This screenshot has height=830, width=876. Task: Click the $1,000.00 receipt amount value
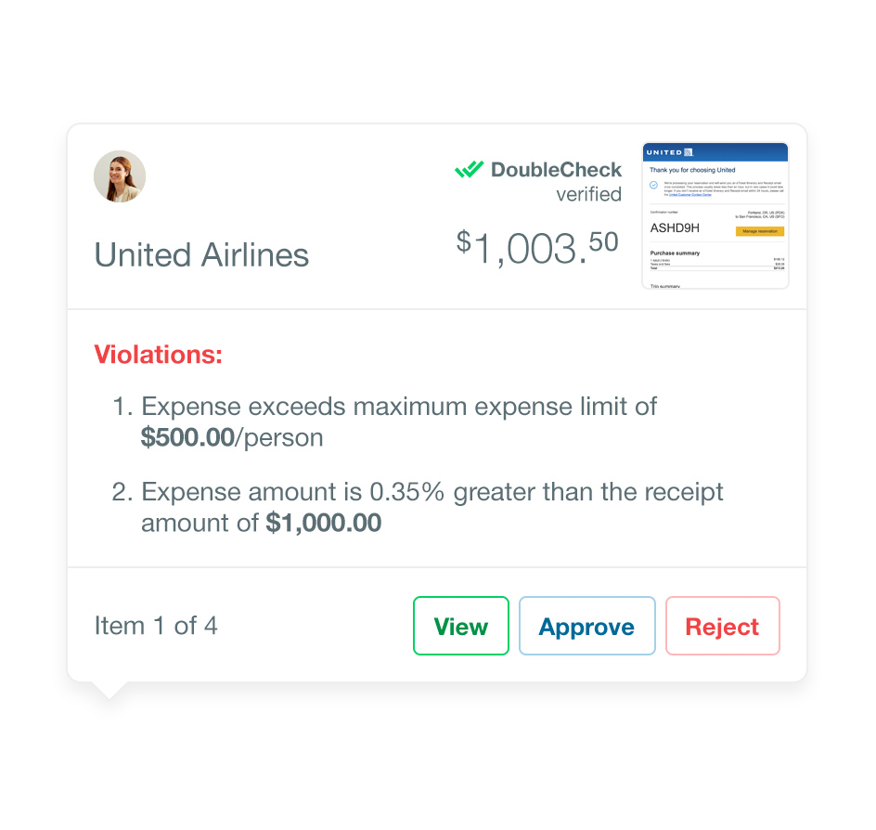point(323,523)
